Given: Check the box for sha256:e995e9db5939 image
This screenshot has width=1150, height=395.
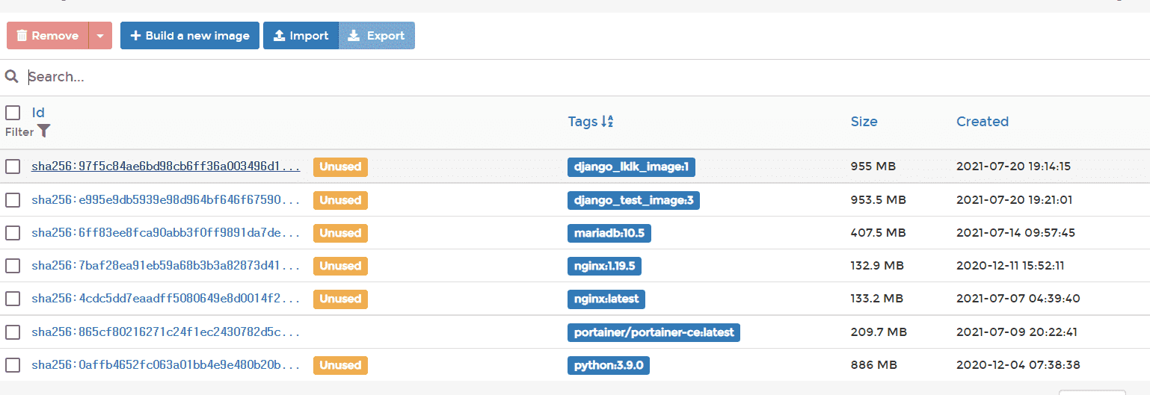Looking at the screenshot, I should point(13,200).
